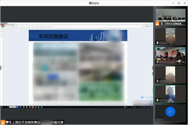Image resolution: width=188 pixels, height=125 pixels.
Task: Click the red arrow icon in the shared viewer toolbar
Action: point(10,27)
